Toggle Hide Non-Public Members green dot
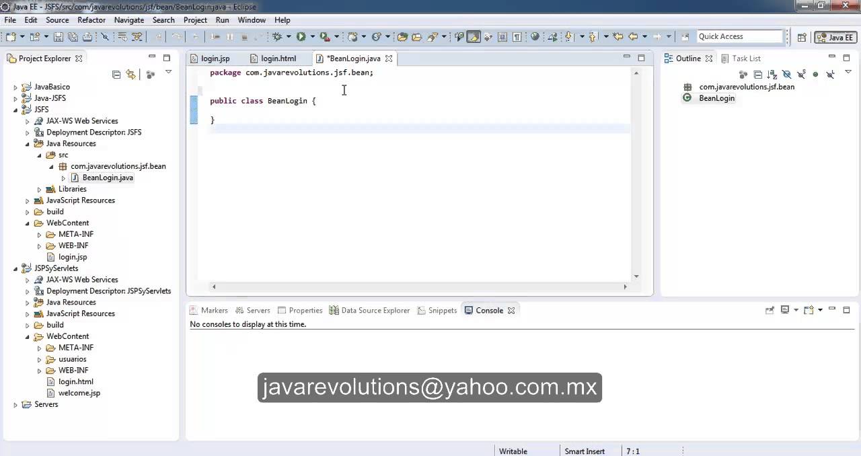This screenshot has width=861, height=456. click(x=815, y=75)
